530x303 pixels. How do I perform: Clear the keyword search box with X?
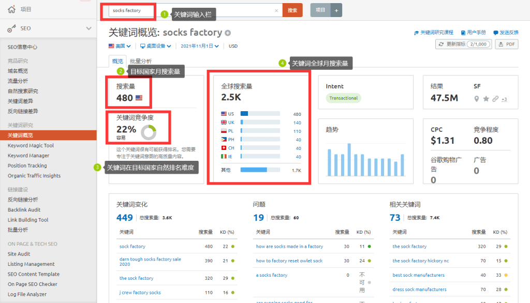point(276,10)
